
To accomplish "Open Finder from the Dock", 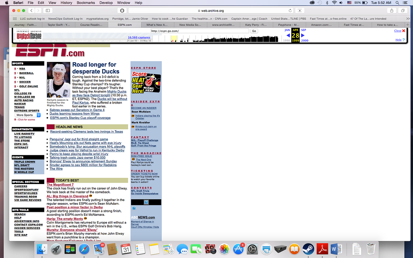I will (43, 249).
